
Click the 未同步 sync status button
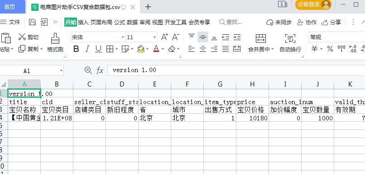pyautogui.click(x=279, y=22)
